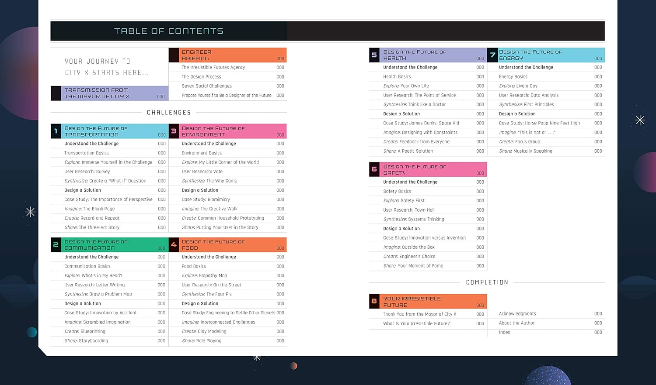This screenshot has height=385, width=656.
Task: Click the Table of Contents title bar
Action: [x=169, y=31]
